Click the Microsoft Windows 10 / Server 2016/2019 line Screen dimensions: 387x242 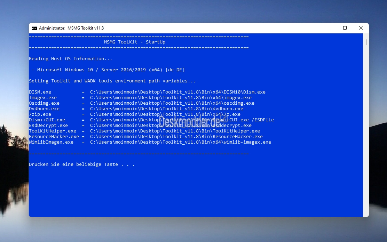pos(108,70)
